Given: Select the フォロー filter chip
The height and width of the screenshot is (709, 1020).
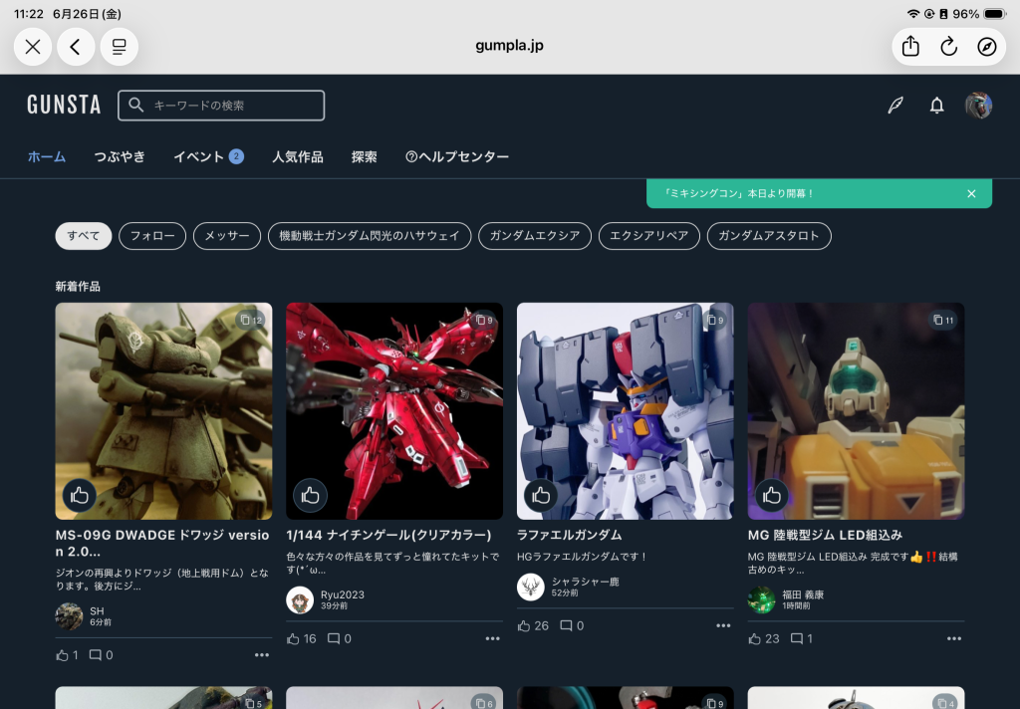Looking at the screenshot, I should click(x=152, y=236).
